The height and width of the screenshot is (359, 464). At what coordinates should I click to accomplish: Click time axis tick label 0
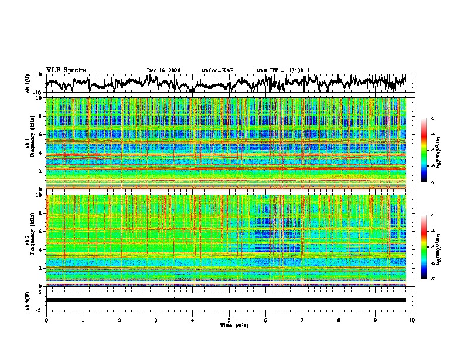click(46, 320)
